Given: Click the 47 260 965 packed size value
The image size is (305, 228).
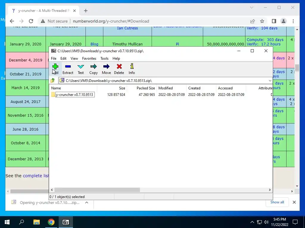Looking at the screenshot, I should coord(147,95).
